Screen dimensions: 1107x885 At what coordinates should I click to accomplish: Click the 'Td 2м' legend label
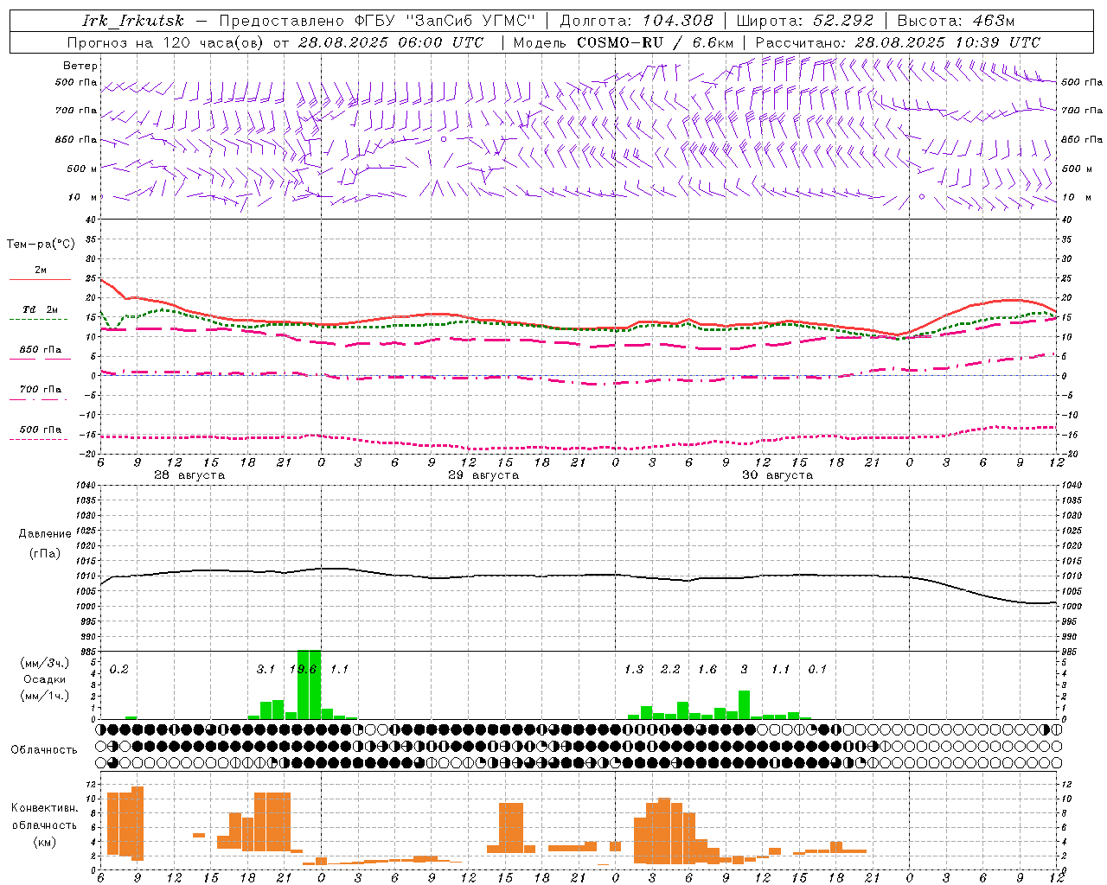click(x=41, y=309)
